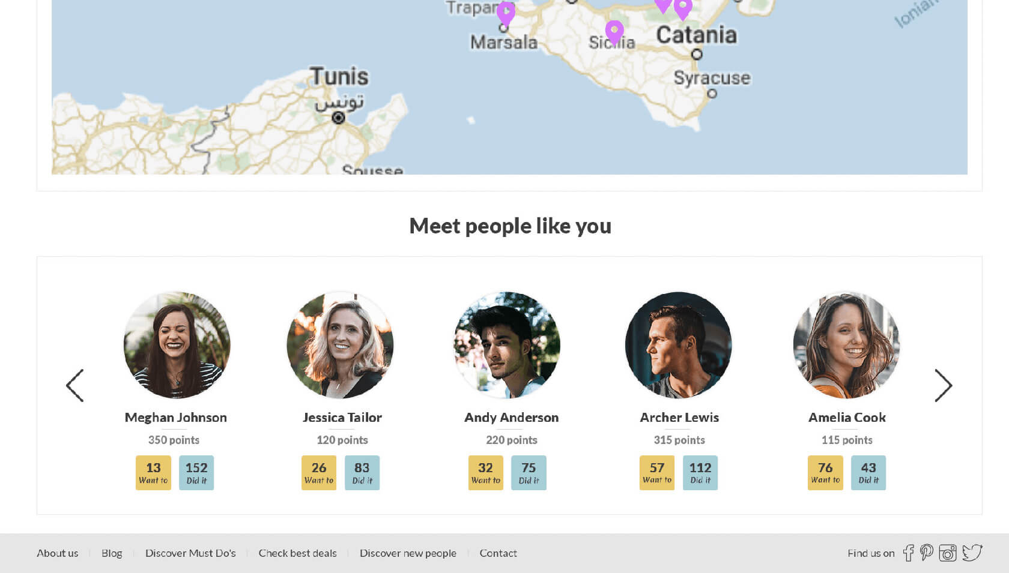Click Jessica Tailor's 83 Did it badge
1009x573 pixels.
(x=362, y=473)
